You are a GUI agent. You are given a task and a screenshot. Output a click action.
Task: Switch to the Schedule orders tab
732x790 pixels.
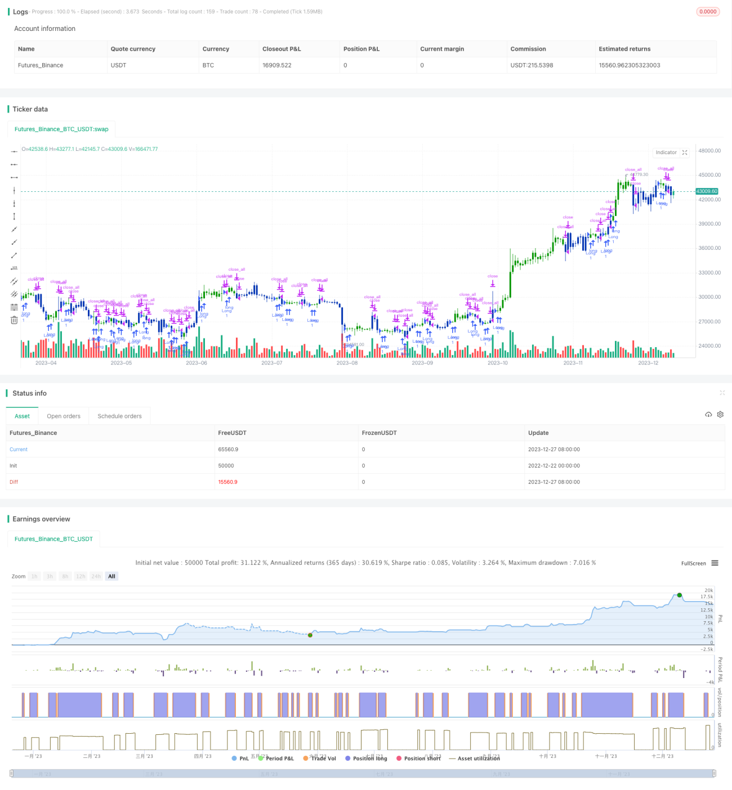pyautogui.click(x=119, y=416)
